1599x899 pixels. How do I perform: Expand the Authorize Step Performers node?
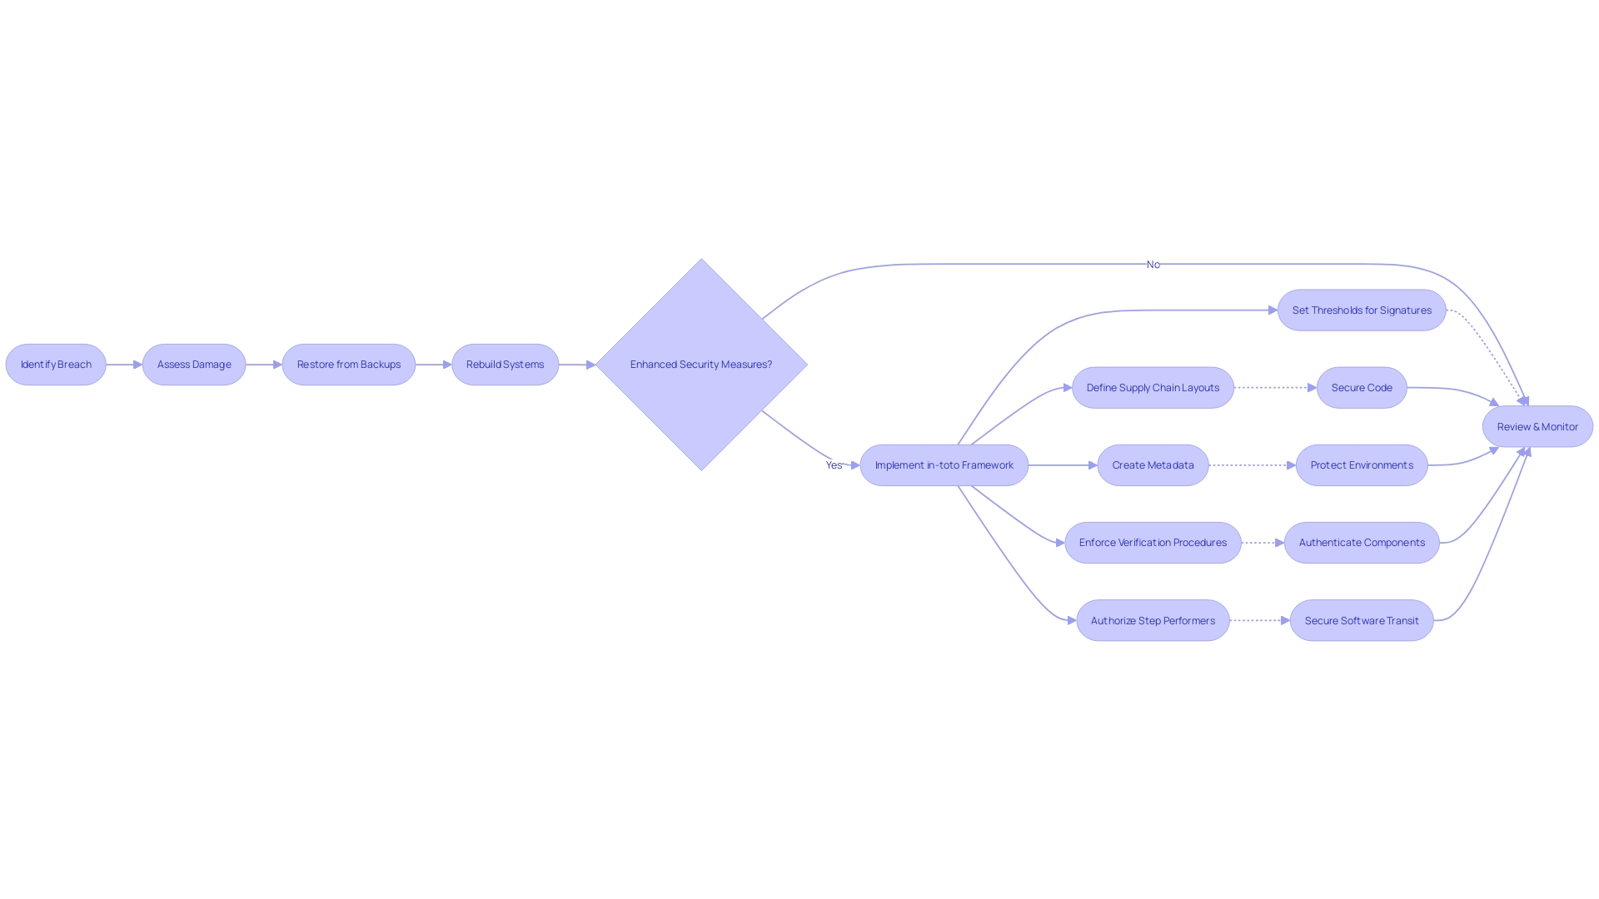pyautogui.click(x=1152, y=620)
